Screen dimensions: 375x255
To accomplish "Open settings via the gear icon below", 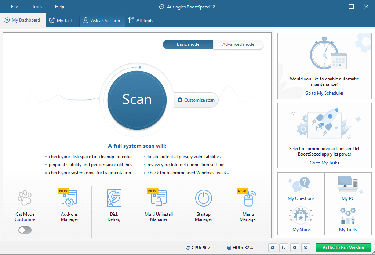I will (x=294, y=248).
